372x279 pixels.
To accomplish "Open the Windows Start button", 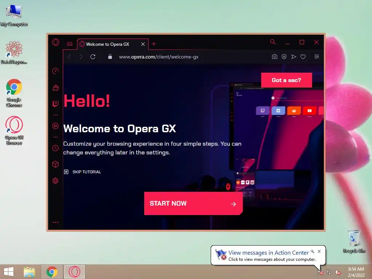I will [x=9, y=272].
